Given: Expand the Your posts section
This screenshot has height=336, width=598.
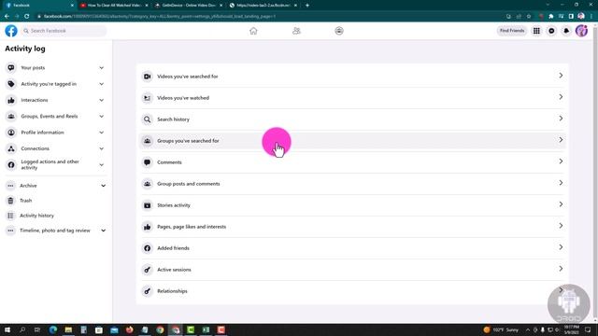Looking at the screenshot, I should [102, 68].
